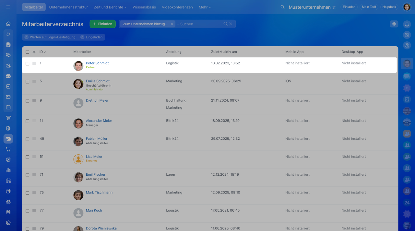Image resolution: width=415 pixels, height=231 pixels.
Task: Expand the Mehr dropdown menu
Action: (205, 7)
